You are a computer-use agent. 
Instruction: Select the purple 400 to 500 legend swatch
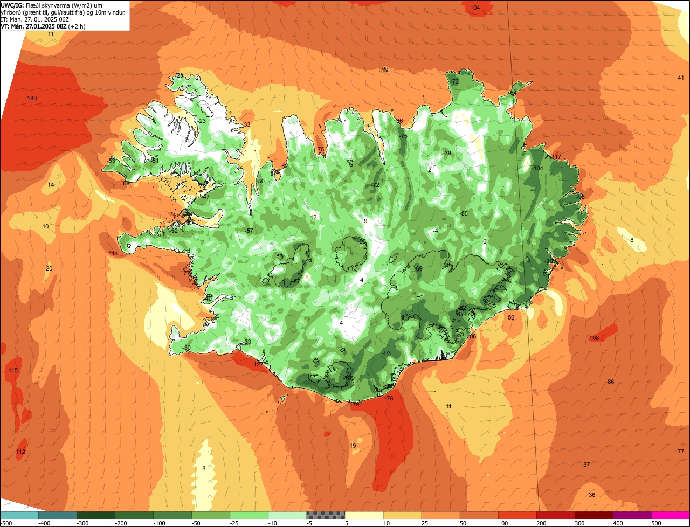coord(632,515)
